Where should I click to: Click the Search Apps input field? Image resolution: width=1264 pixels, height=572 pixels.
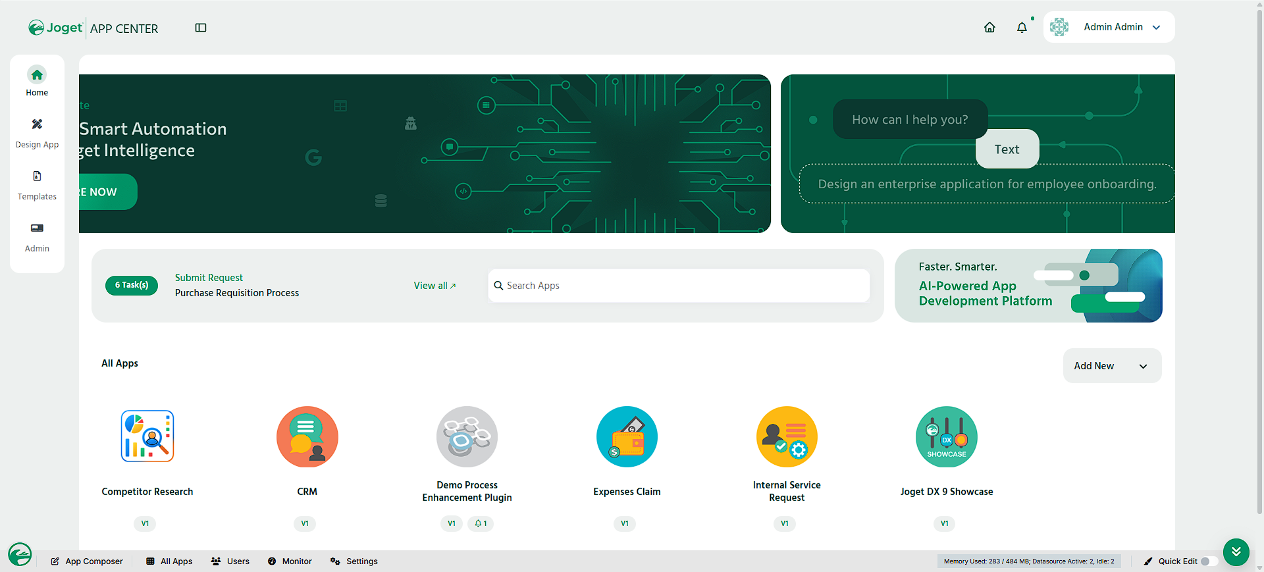[679, 286]
